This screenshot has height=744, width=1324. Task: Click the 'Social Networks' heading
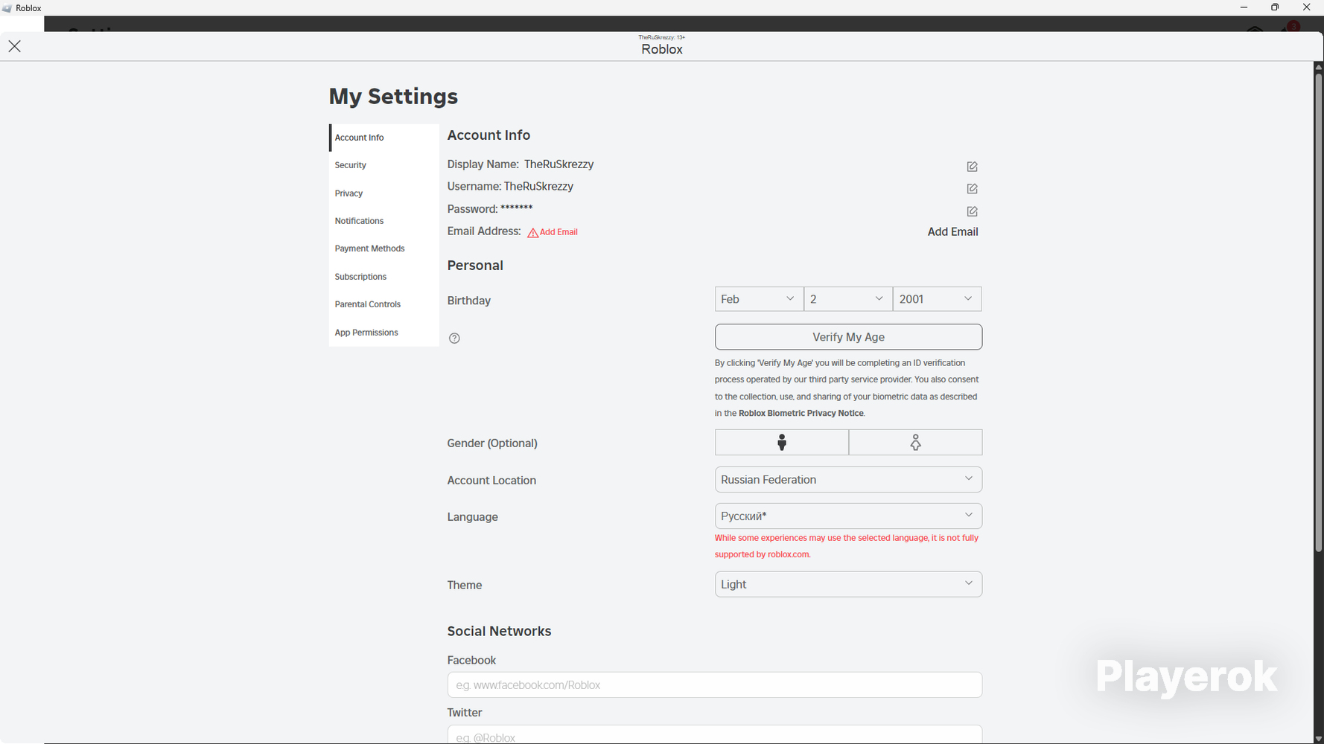tap(499, 631)
